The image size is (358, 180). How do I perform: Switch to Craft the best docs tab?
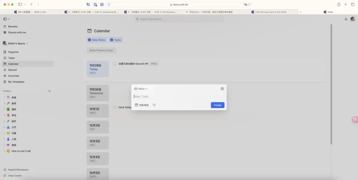coord(268,12)
